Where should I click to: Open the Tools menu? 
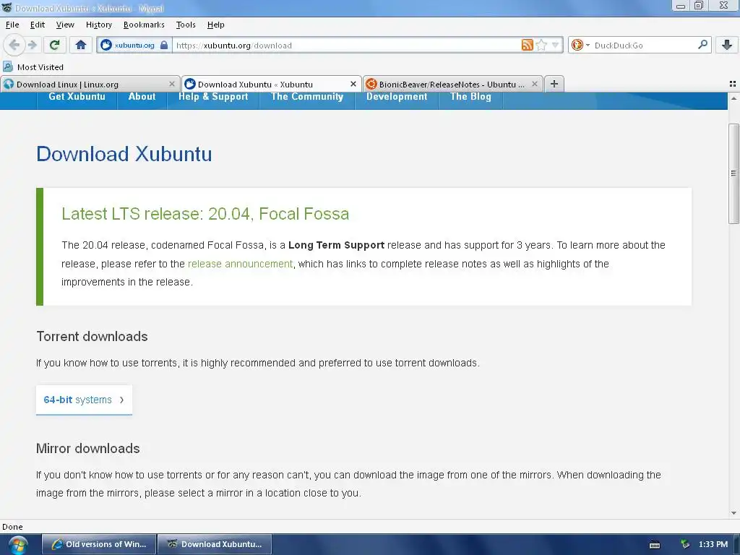(x=186, y=25)
